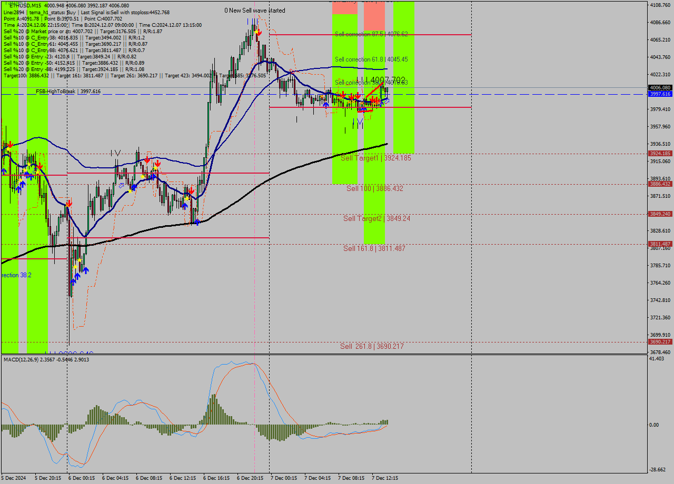Select the FSB-HighToBreak 3997.616 label

point(68,92)
